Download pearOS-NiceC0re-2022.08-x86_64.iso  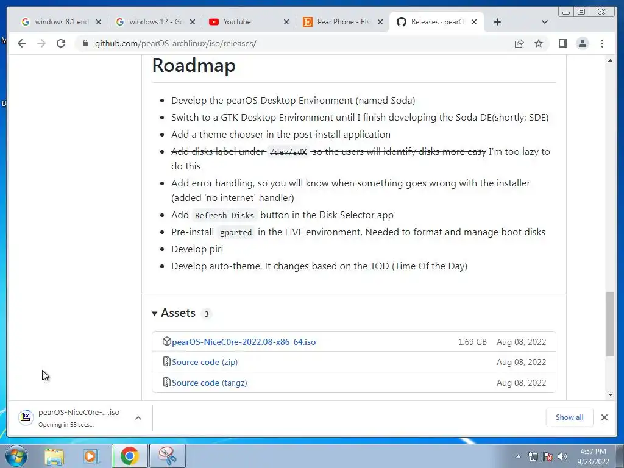click(x=244, y=342)
